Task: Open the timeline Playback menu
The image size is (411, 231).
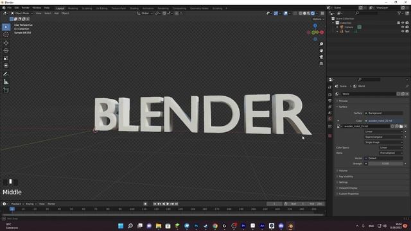Action: [x=17, y=204]
